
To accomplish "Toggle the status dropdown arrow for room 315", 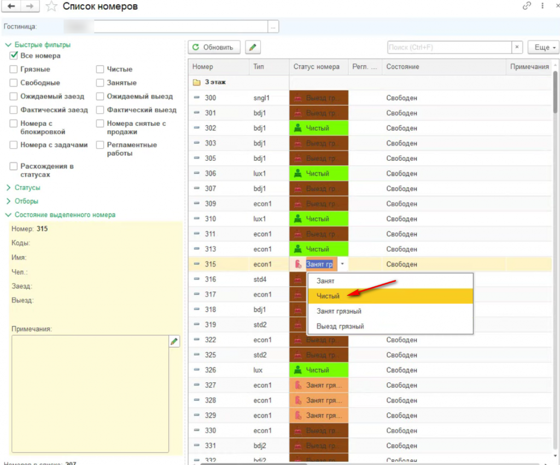I will point(342,264).
